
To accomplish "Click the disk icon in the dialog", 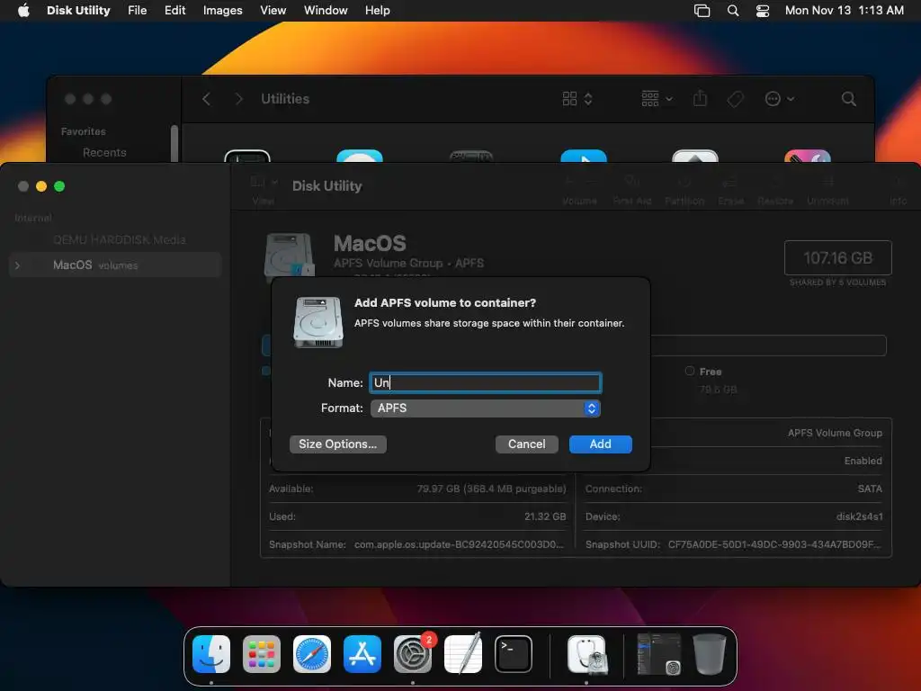I will [x=317, y=322].
